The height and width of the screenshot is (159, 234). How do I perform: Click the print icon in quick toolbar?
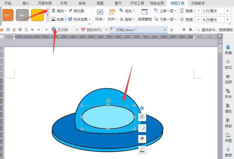(20, 30)
